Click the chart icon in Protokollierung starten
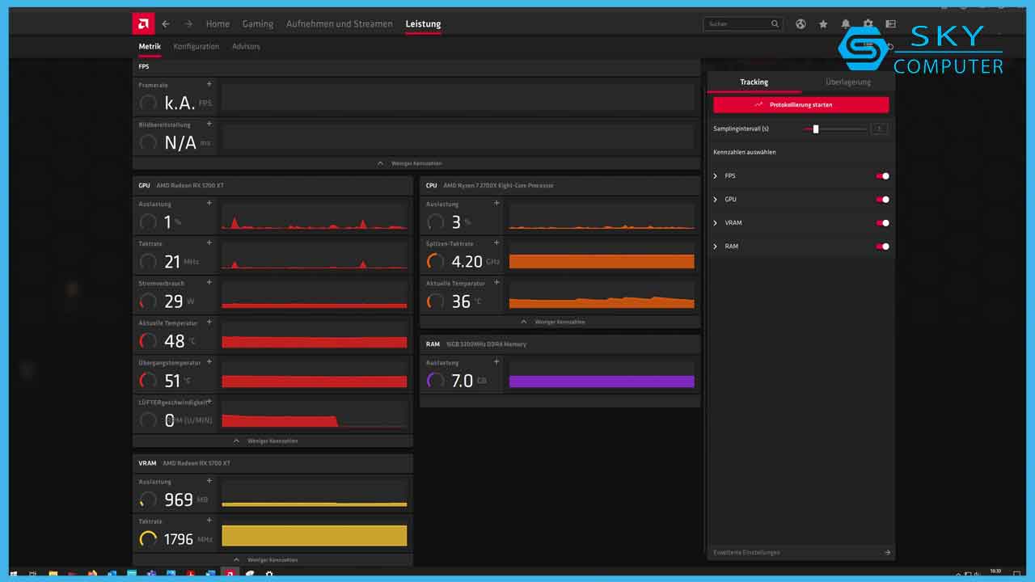1035x582 pixels. 758,105
